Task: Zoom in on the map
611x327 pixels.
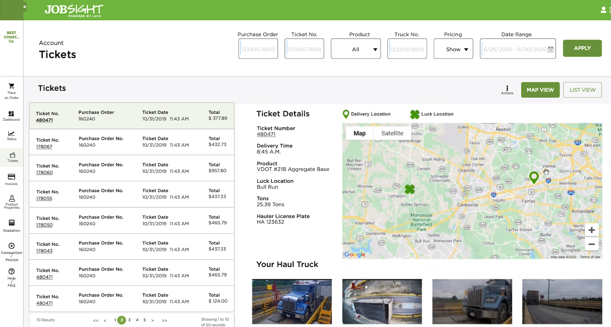Action: (x=591, y=230)
